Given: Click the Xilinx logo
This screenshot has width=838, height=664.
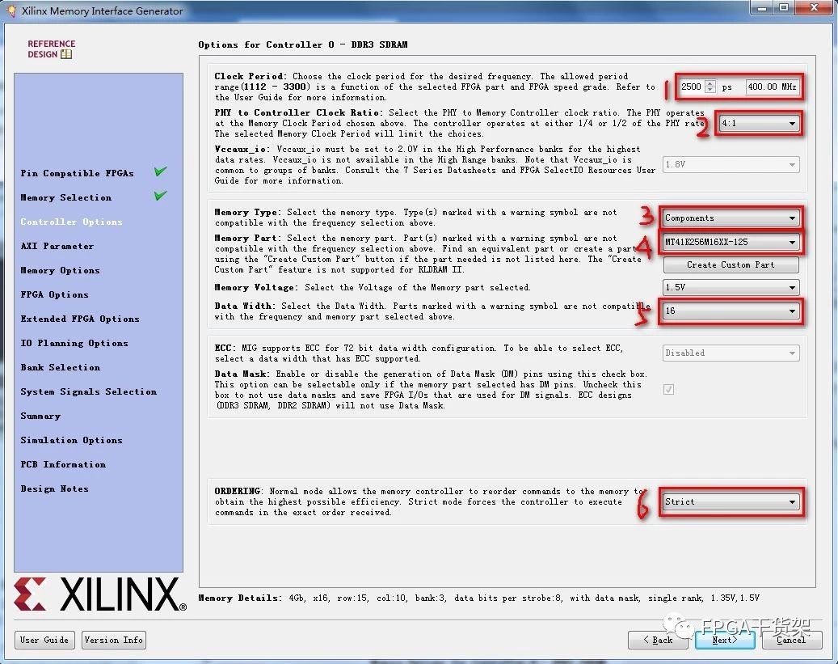Looking at the screenshot, I should click(100, 594).
